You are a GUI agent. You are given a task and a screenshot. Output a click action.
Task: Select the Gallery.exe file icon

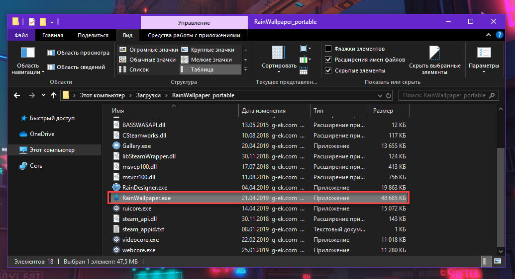click(116, 145)
